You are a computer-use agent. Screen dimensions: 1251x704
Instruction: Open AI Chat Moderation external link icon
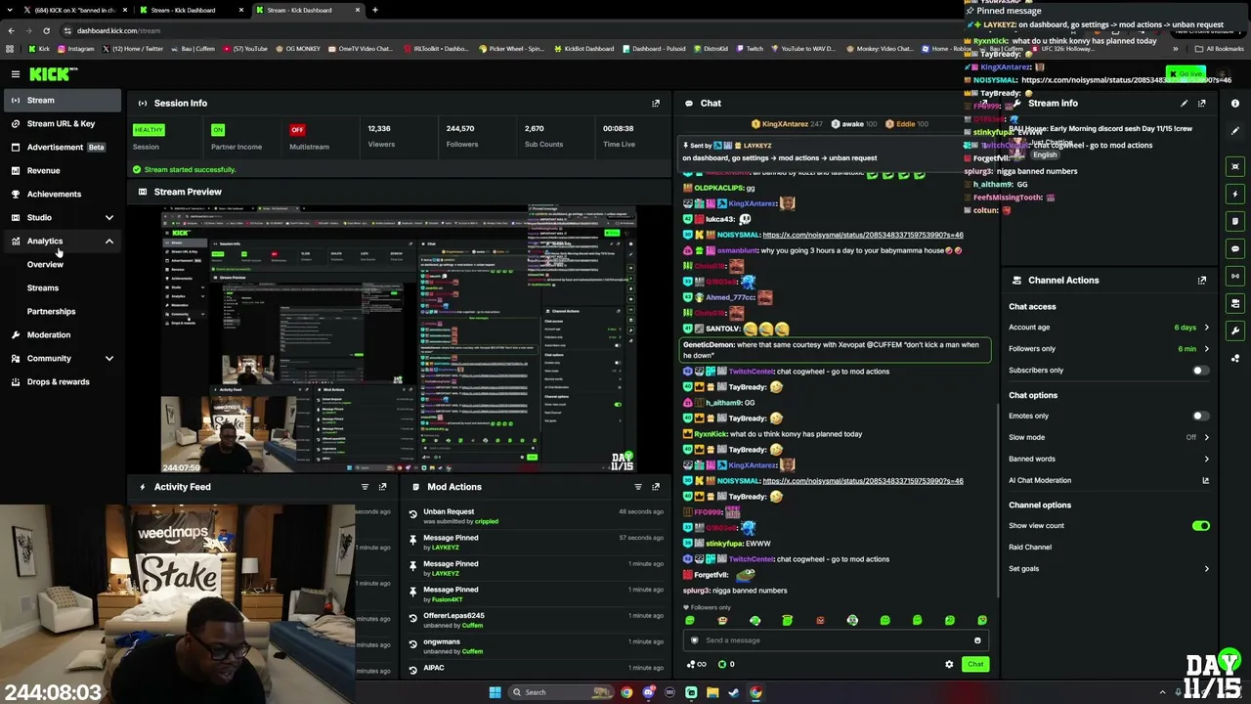pyautogui.click(x=1205, y=480)
